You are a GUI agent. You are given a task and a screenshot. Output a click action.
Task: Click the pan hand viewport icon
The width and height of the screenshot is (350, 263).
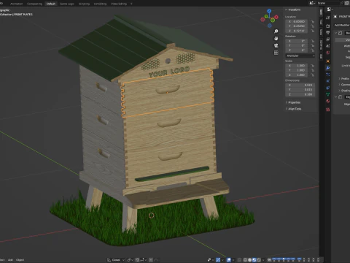pyautogui.click(x=276, y=38)
